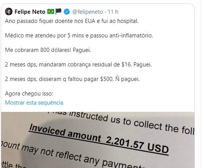
Task: Click Mostrar esta sequência to show thread
Action: pos(34,103)
